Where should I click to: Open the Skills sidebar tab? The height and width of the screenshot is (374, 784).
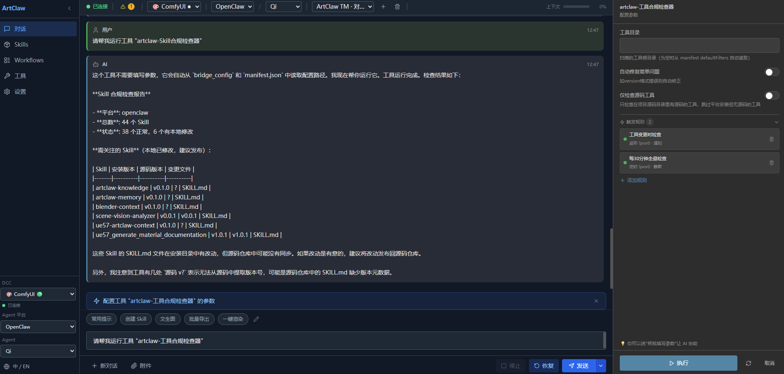[38, 45]
